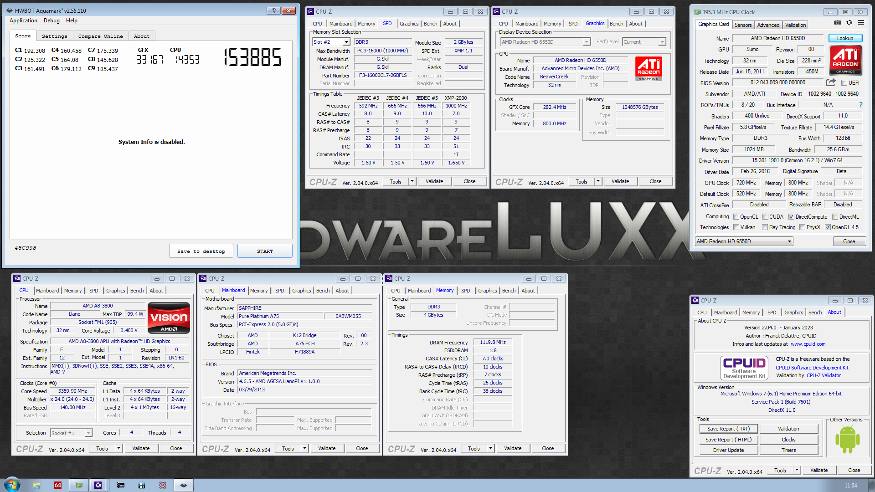Click the AMD Vision logo in CPU-Z CPU window

tap(169, 318)
